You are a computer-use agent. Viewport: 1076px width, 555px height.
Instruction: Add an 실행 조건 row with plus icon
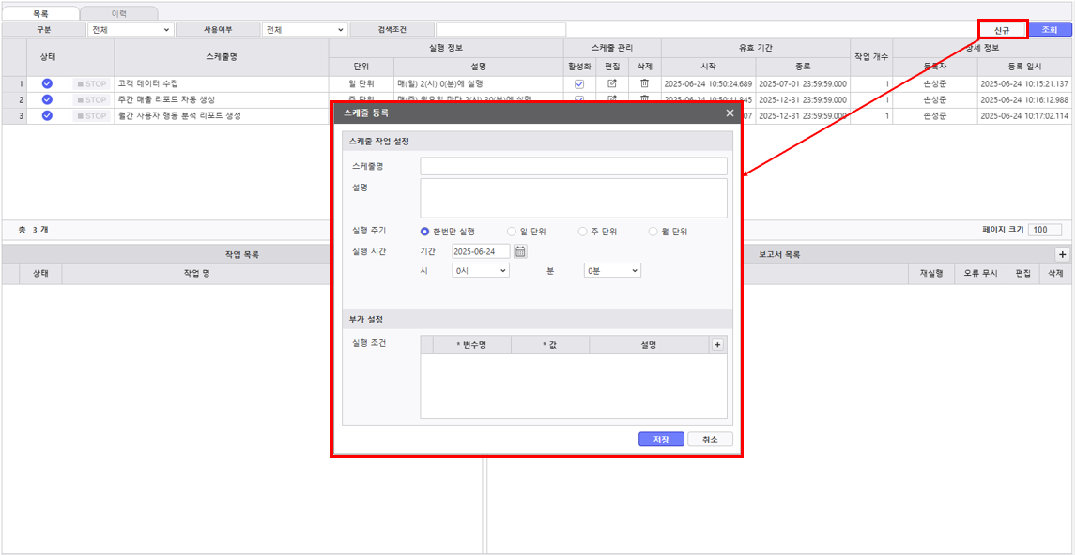pos(717,345)
